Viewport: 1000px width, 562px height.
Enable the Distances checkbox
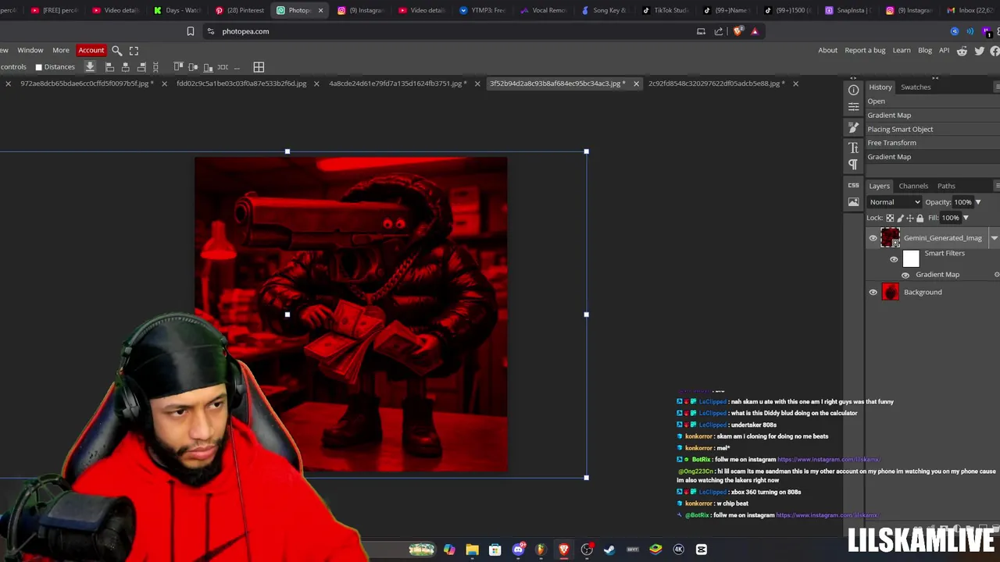[x=38, y=67]
